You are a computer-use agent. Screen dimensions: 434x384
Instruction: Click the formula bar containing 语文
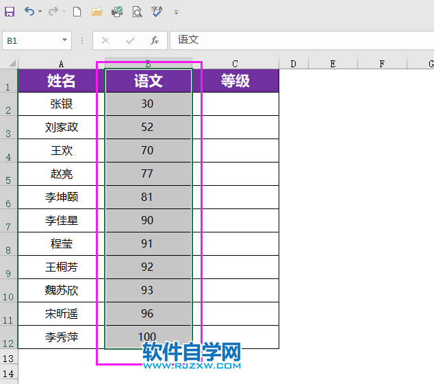click(302, 40)
